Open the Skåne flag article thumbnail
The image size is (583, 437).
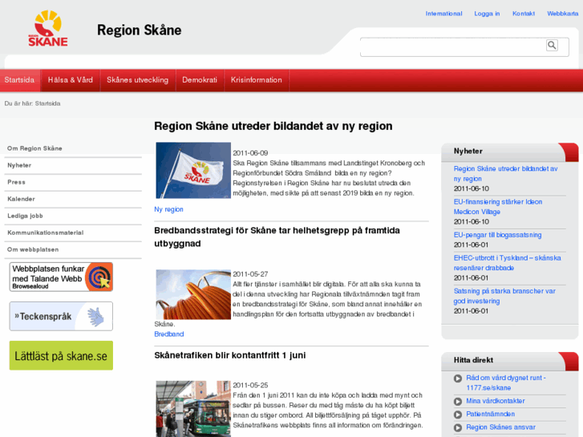[193, 170]
